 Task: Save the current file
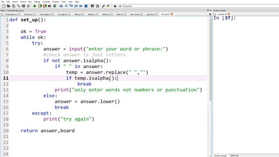pos(14,6)
